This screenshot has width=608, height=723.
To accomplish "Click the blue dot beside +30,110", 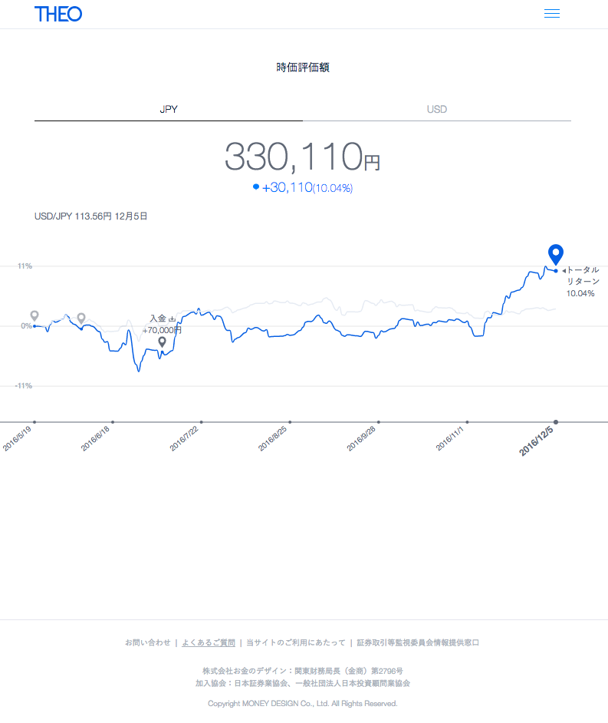I will (x=255, y=187).
